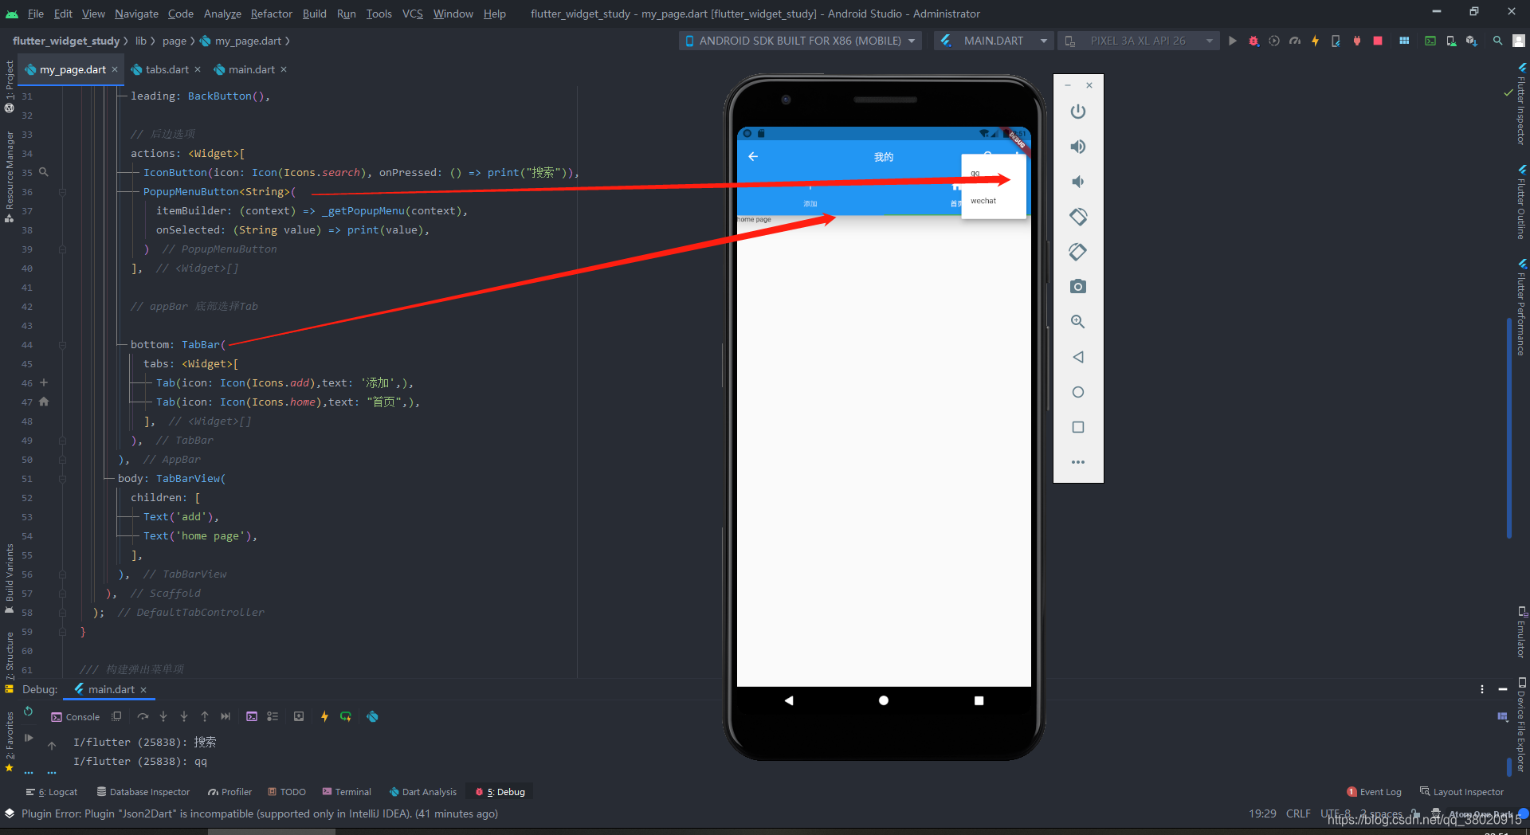1530x835 pixels.
Task: Take an emulator screenshot with the camera icon
Action: click(x=1078, y=287)
